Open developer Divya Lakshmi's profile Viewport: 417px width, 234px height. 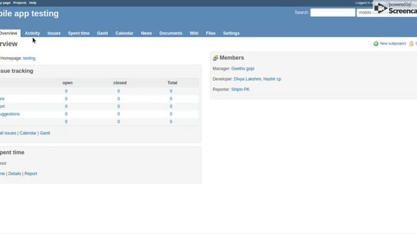248,79
